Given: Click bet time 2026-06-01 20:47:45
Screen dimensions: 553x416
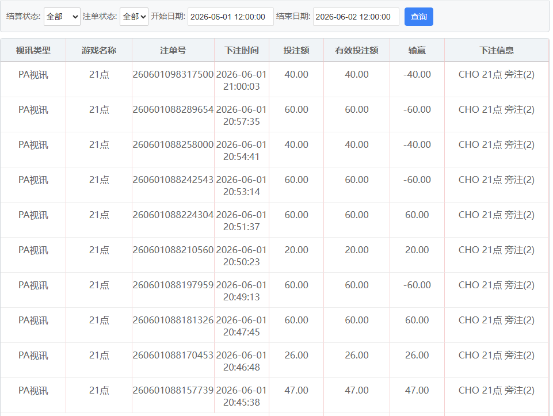Looking at the screenshot, I should pos(242,326).
